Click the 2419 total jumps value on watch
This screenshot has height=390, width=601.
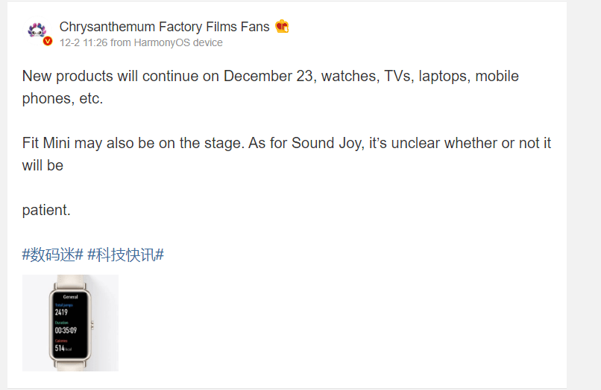(x=61, y=313)
